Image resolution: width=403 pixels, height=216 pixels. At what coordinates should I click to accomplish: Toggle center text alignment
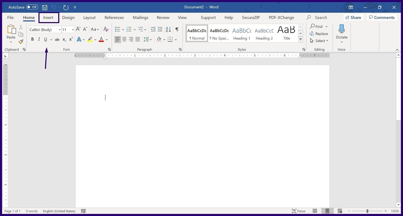pyautogui.click(x=124, y=39)
